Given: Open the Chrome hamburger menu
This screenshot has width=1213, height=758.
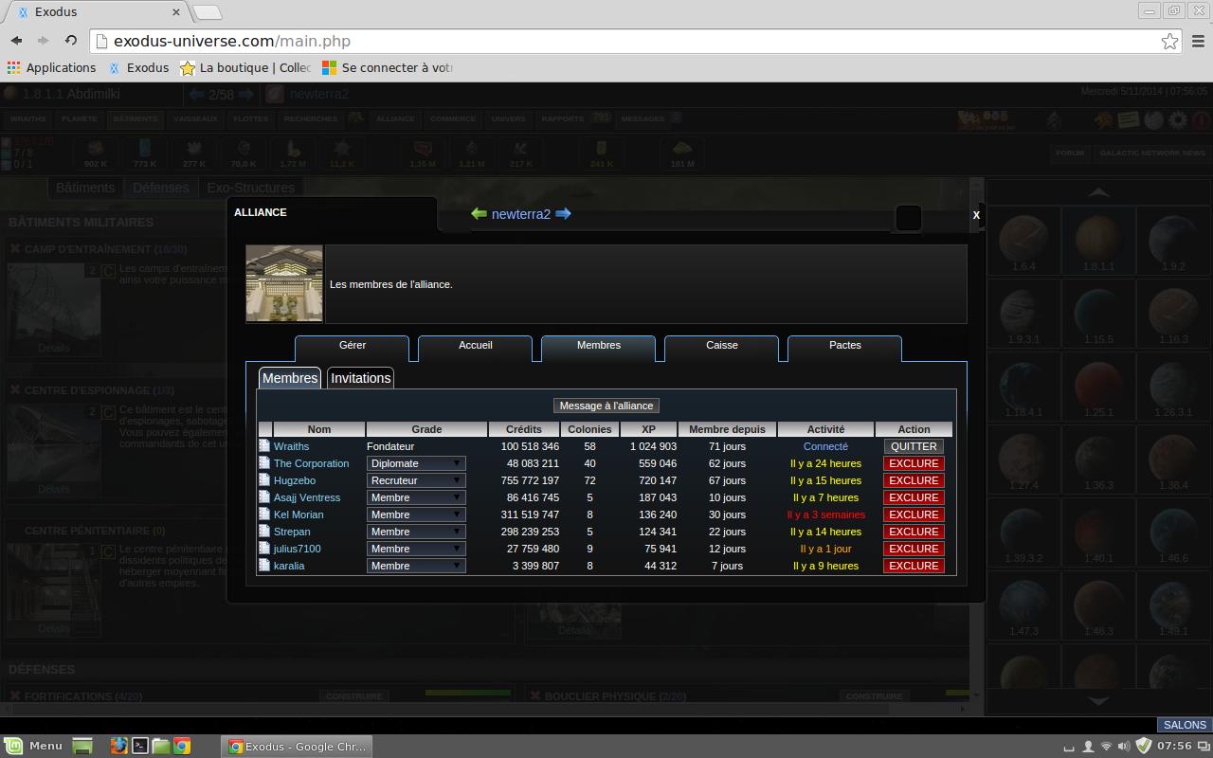Looking at the screenshot, I should tap(1198, 42).
